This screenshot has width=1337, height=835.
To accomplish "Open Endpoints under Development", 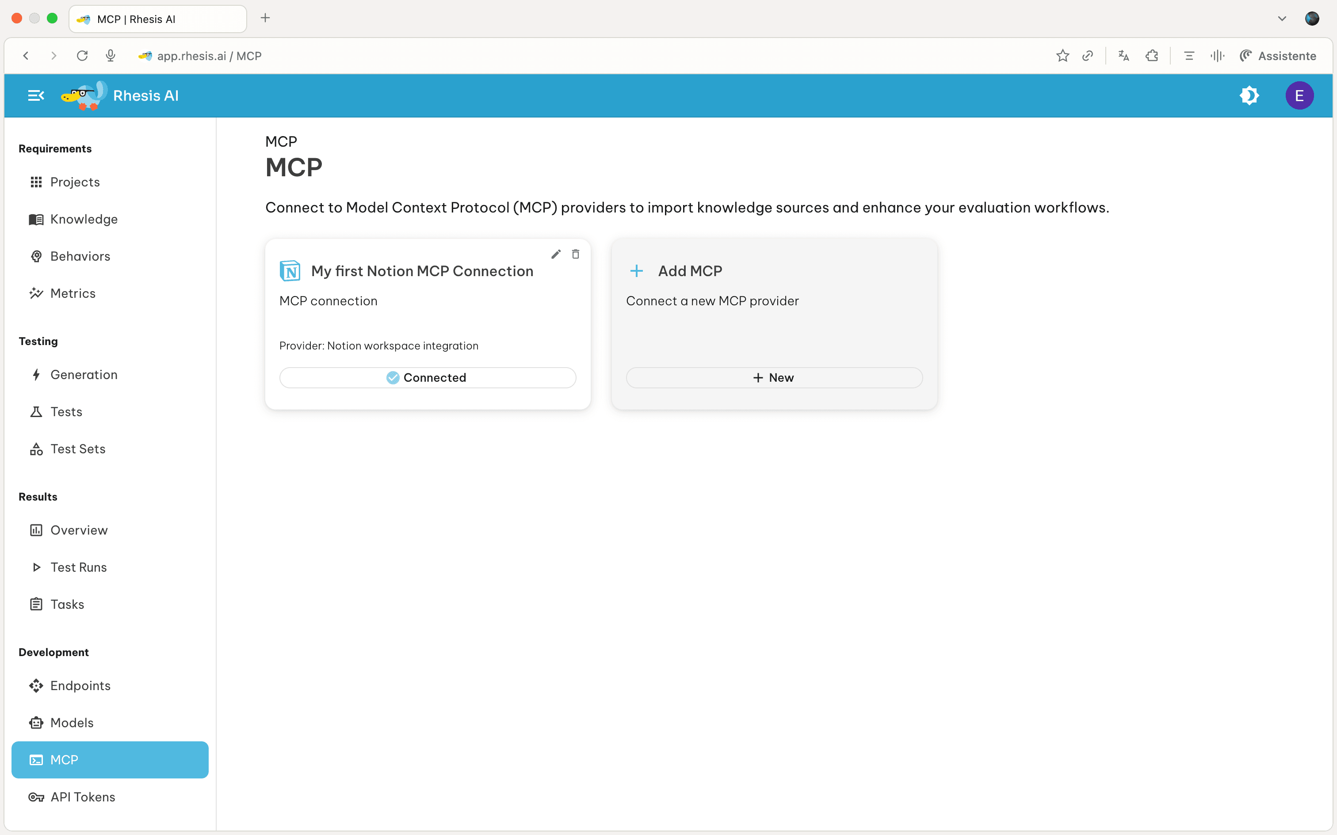I will pyautogui.click(x=80, y=685).
